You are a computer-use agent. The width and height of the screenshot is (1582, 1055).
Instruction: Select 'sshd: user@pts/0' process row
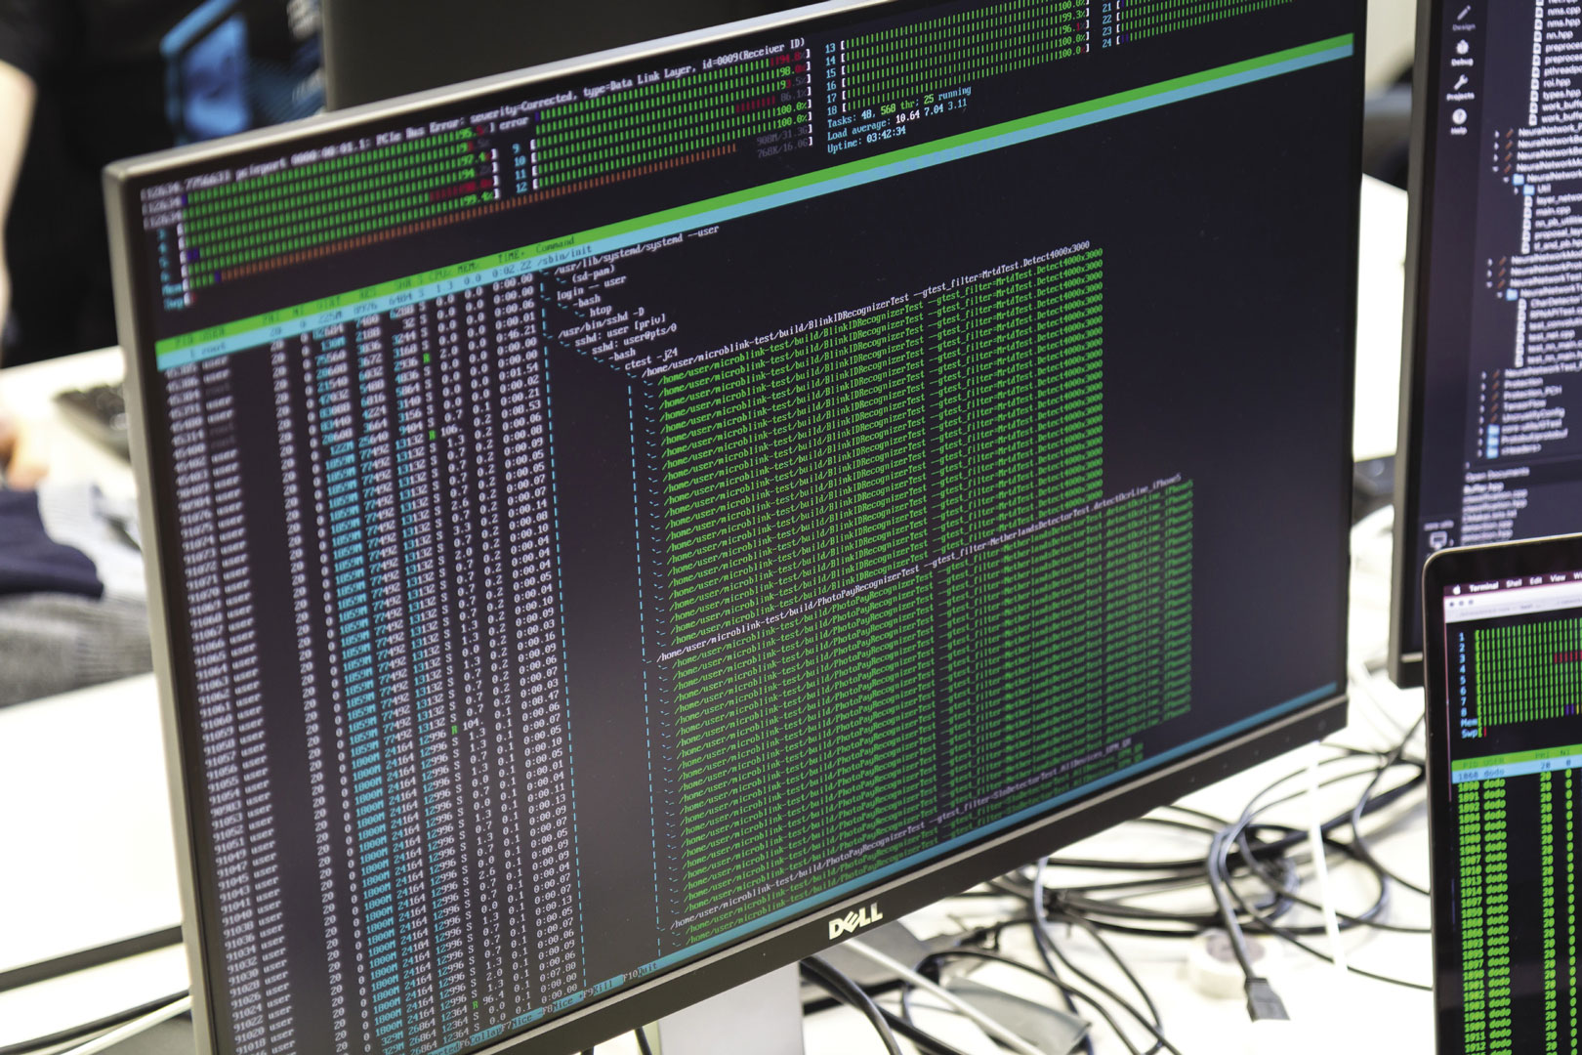[635, 339]
